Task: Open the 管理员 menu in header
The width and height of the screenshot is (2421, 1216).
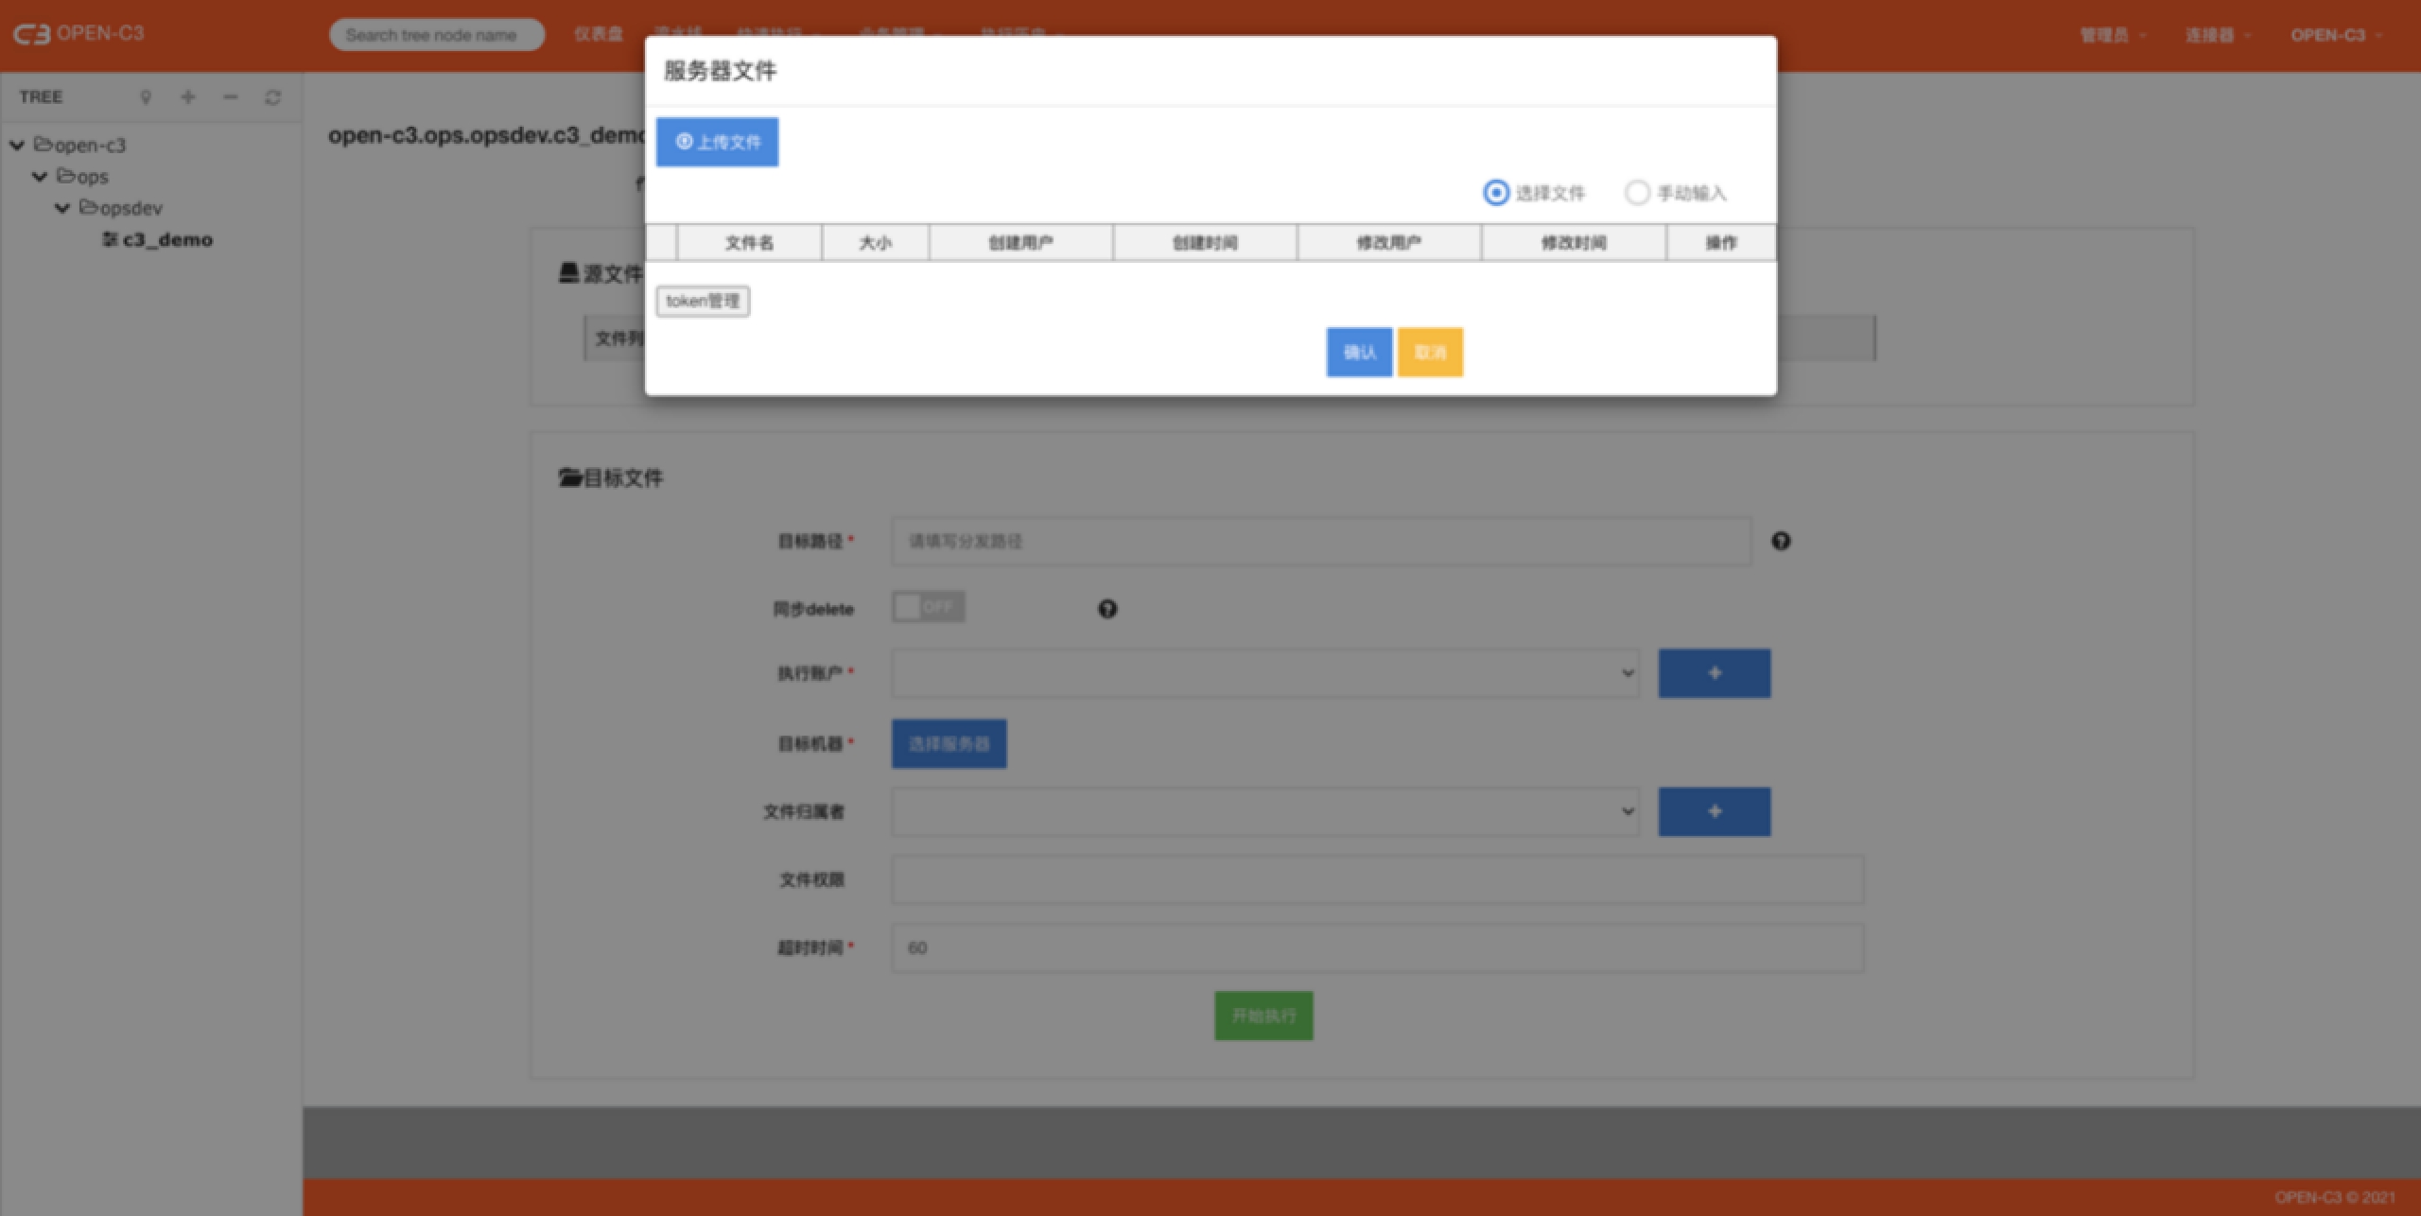Action: click(x=2112, y=35)
